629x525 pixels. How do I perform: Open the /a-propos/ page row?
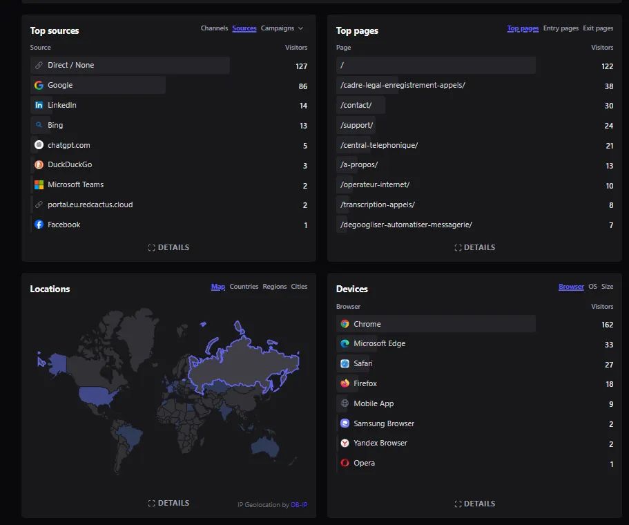pyautogui.click(x=474, y=164)
